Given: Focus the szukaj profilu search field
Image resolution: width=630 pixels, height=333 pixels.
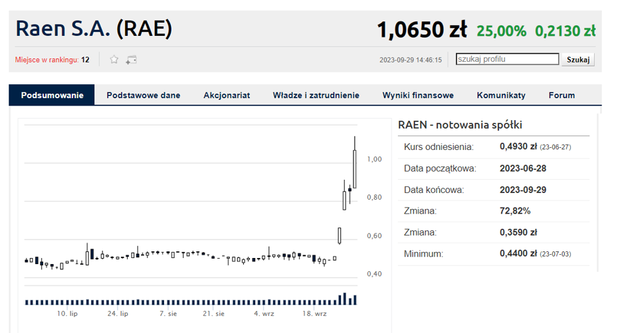Looking at the screenshot, I should pyautogui.click(x=507, y=59).
